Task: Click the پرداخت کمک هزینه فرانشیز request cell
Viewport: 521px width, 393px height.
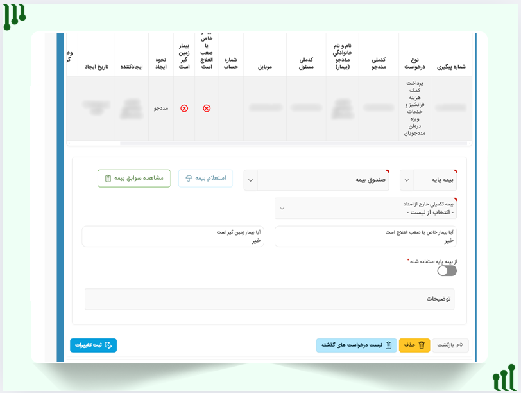Action: [x=414, y=108]
